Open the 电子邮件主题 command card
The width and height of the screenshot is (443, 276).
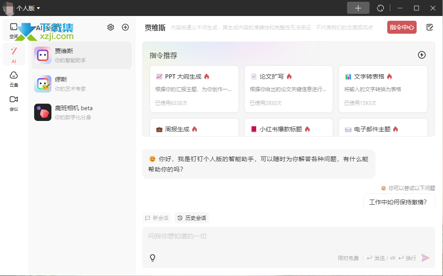(383, 127)
